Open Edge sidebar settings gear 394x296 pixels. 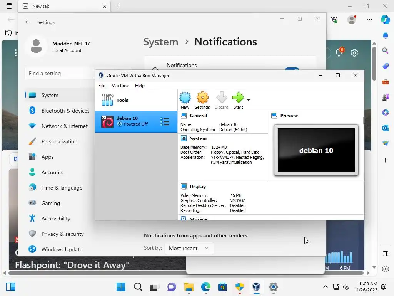(386, 269)
